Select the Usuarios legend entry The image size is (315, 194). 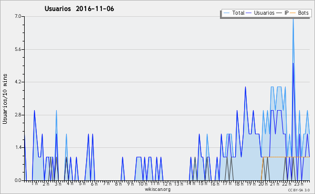click(x=260, y=13)
